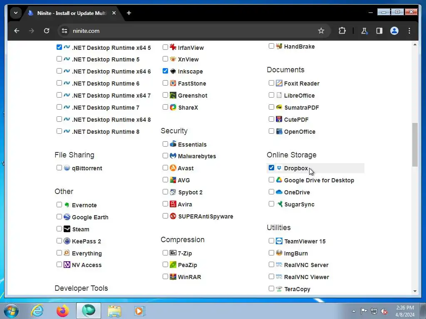The width and height of the screenshot is (426, 319).
Task: Click the Avira icon
Action: tap(173, 204)
